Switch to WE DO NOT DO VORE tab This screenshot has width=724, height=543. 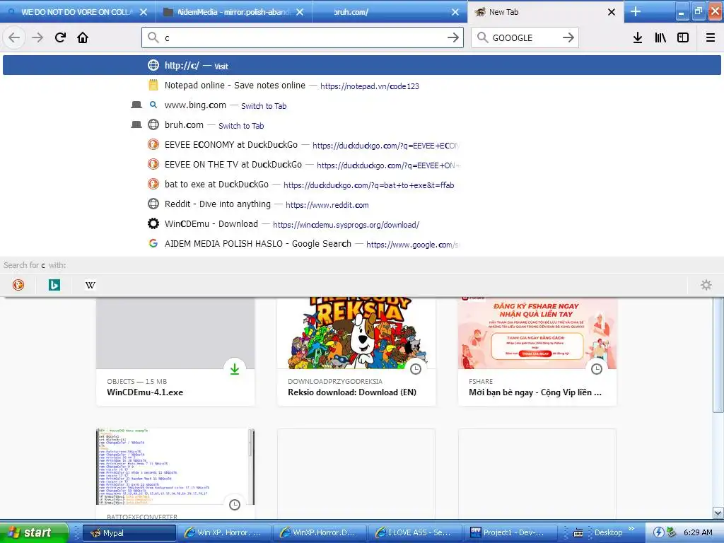78,12
